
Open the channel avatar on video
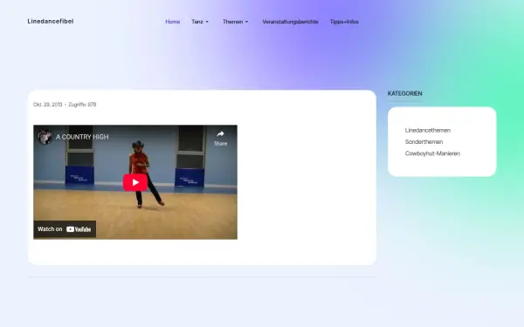45,137
